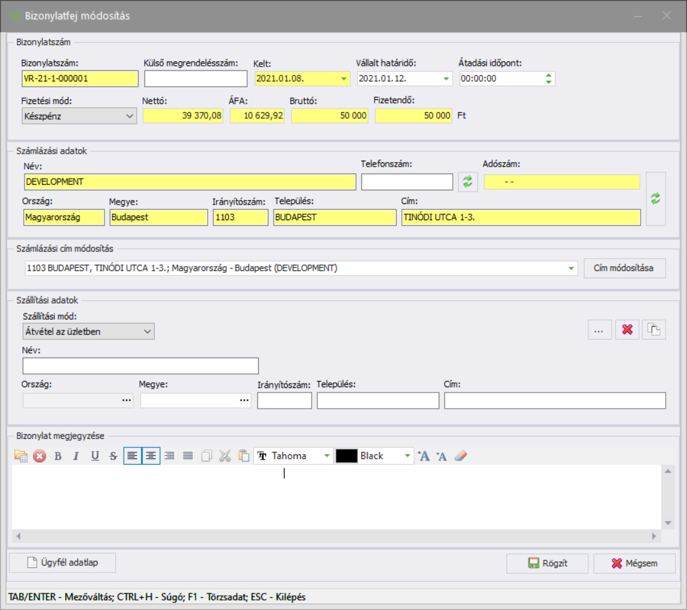Image resolution: width=687 pixels, height=610 pixels.
Task: Click the scissors cut icon
Action: click(x=224, y=456)
